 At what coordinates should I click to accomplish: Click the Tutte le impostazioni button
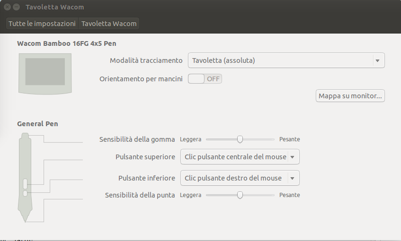pos(42,24)
